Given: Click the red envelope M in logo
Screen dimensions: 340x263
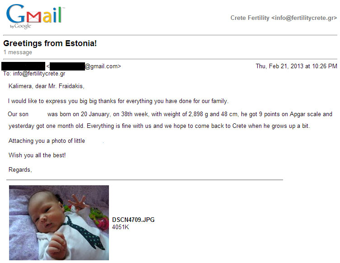Looking at the screenshot, I should click(33, 17).
